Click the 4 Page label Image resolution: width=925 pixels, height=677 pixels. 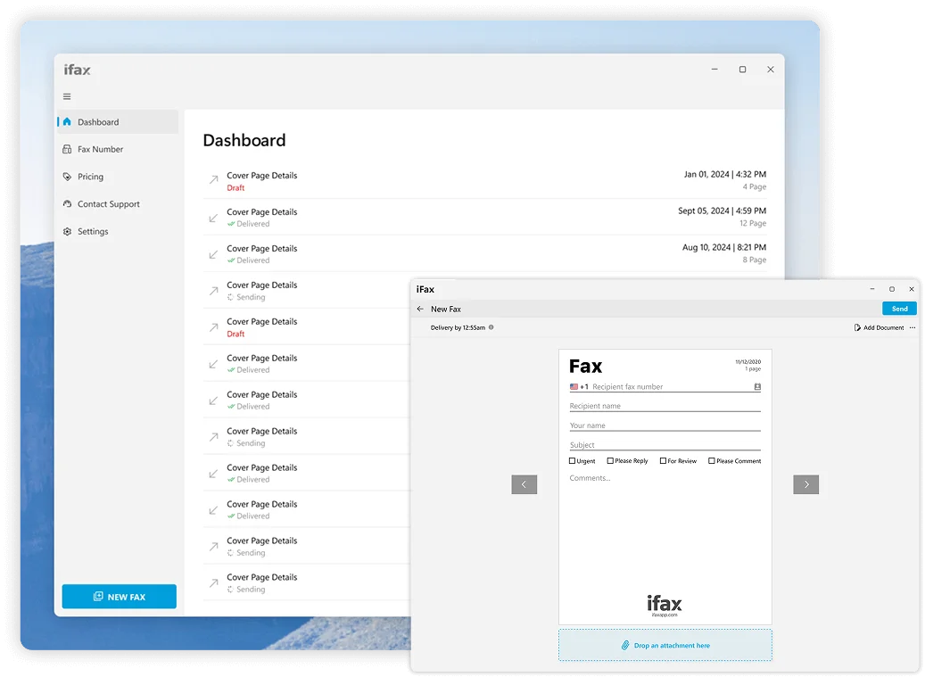pyautogui.click(x=754, y=187)
